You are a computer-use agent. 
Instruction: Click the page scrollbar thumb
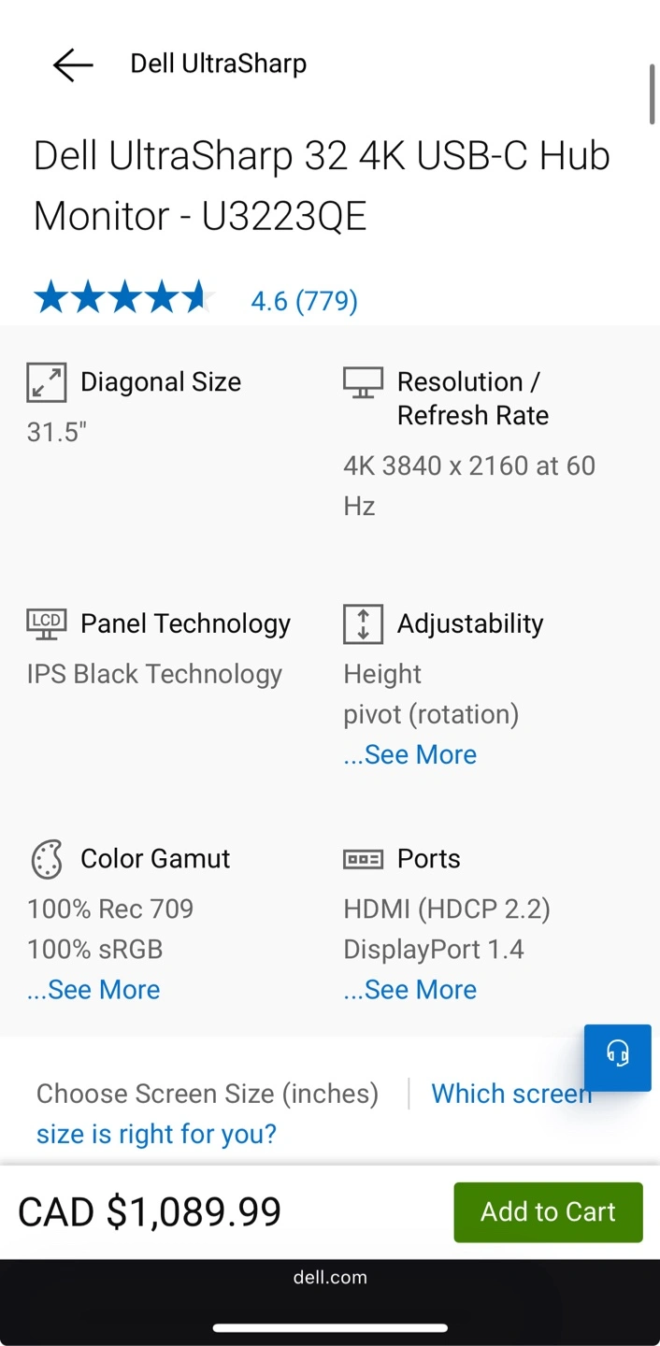pyautogui.click(x=653, y=93)
